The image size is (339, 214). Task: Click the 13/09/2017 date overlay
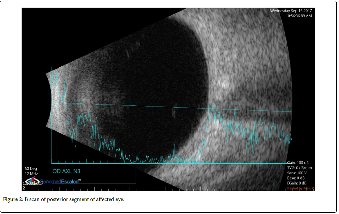(x=33, y=183)
